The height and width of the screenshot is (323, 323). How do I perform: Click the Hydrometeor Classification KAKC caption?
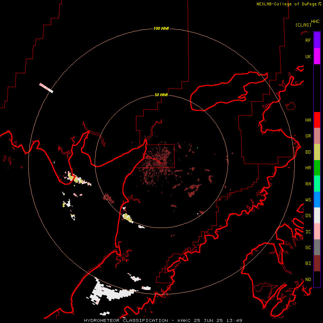click(163, 320)
